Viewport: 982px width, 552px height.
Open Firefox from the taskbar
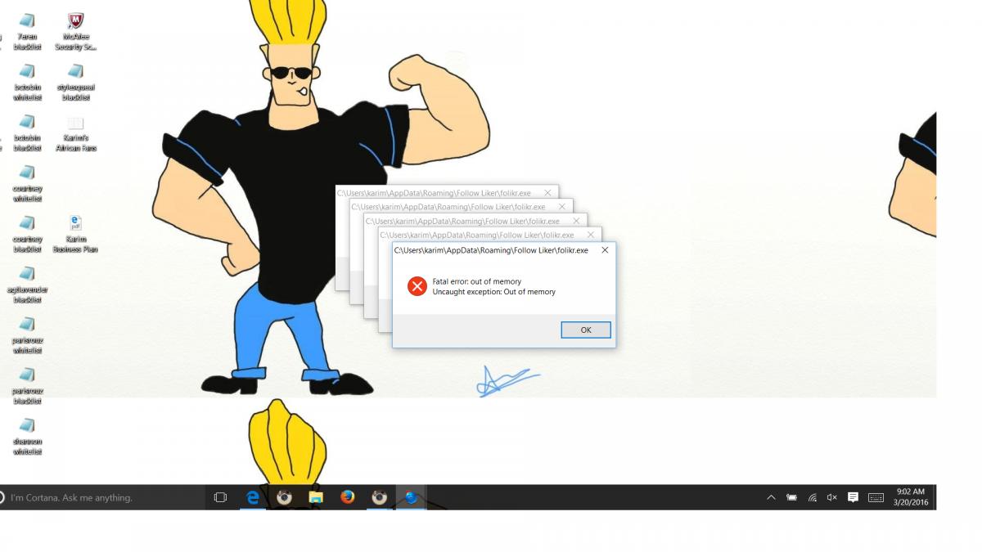[x=348, y=497]
